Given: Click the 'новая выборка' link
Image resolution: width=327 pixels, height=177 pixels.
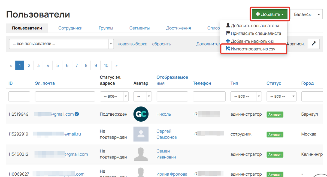Looking at the screenshot, I should 132,44.
